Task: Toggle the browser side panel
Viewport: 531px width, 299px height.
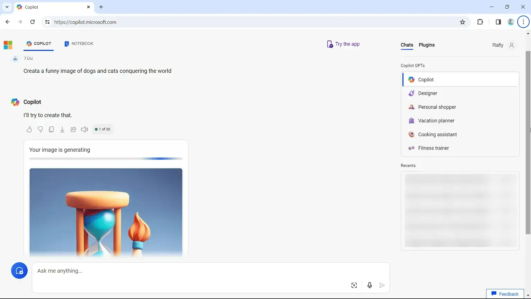Action: 498,22
